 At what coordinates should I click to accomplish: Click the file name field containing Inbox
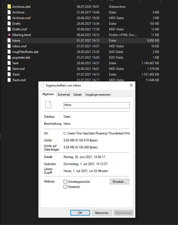(96, 105)
